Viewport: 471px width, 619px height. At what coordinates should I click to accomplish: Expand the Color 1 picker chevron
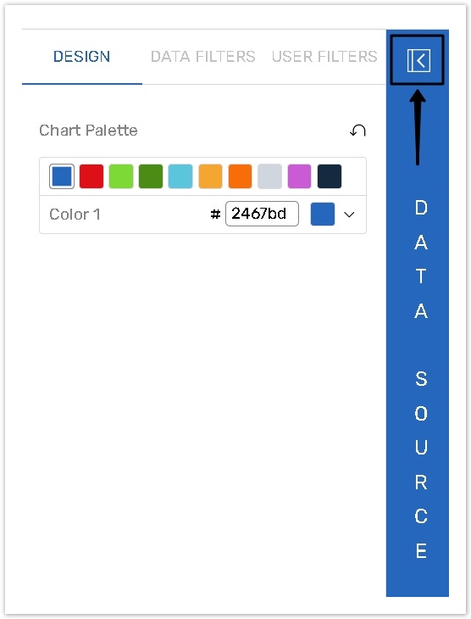349,215
